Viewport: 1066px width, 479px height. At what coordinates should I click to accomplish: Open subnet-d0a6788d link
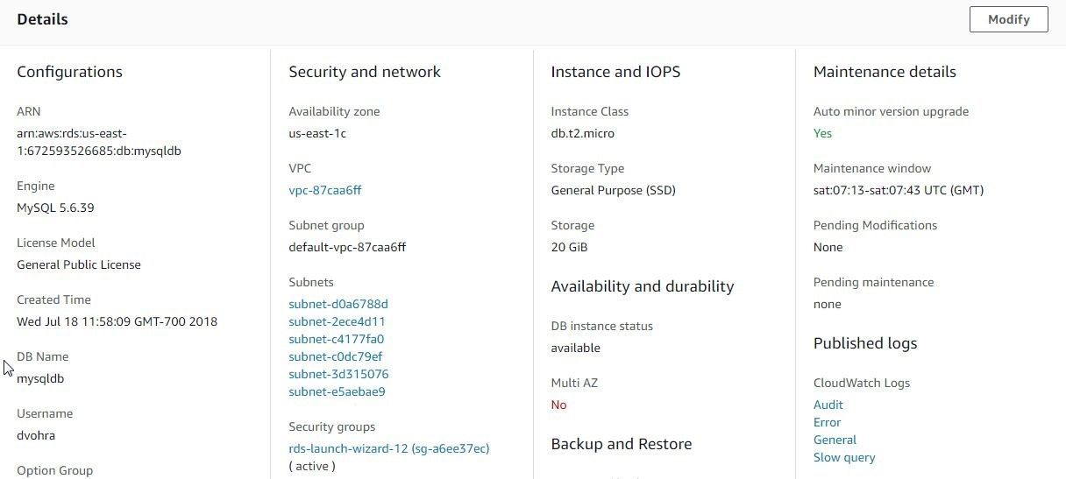pos(338,304)
